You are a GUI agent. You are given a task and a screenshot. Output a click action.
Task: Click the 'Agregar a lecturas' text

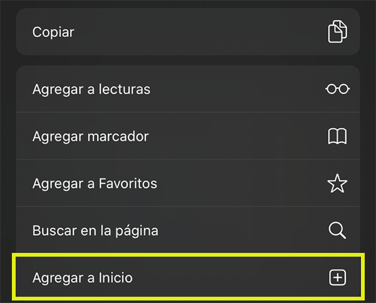coord(91,90)
